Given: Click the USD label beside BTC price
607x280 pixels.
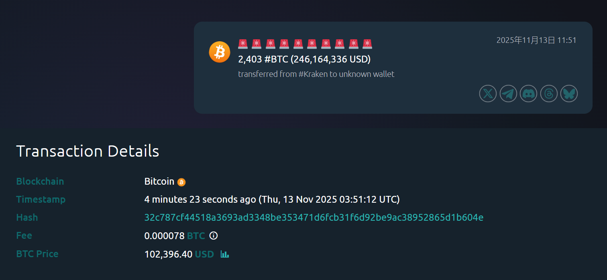Looking at the screenshot, I should (204, 254).
